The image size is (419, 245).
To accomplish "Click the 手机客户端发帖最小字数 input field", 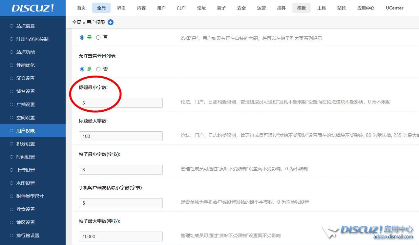I will [120, 203].
